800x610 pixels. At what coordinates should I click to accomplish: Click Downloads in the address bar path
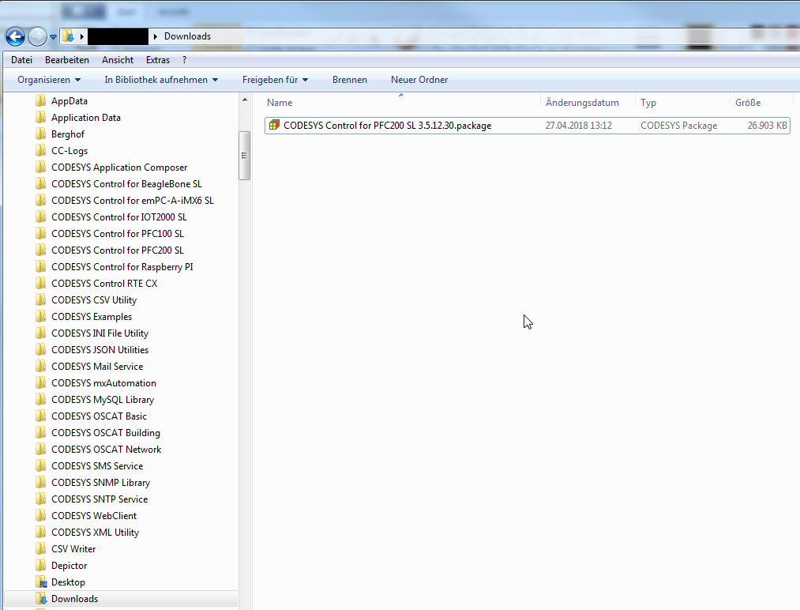coord(187,36)
